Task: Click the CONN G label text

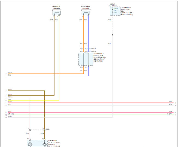Action: click(x=93, y=52)
